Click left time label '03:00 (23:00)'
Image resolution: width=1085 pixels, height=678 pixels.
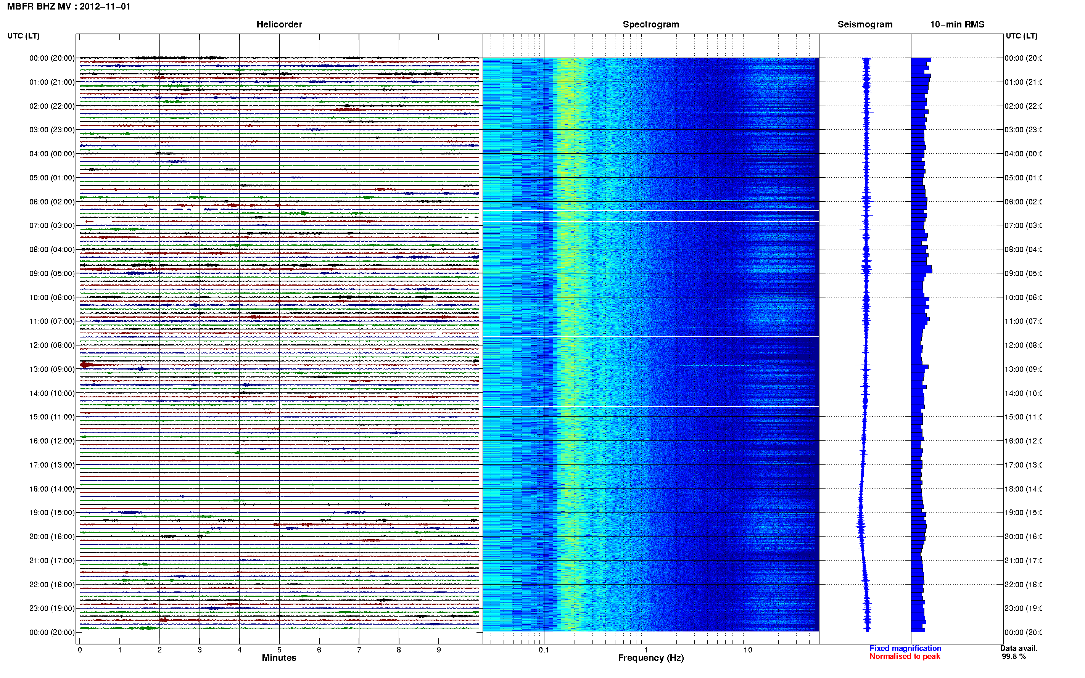pos(52,130)
